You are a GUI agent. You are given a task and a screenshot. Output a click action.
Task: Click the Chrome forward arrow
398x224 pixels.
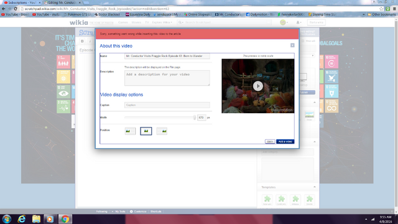[10, 9]
